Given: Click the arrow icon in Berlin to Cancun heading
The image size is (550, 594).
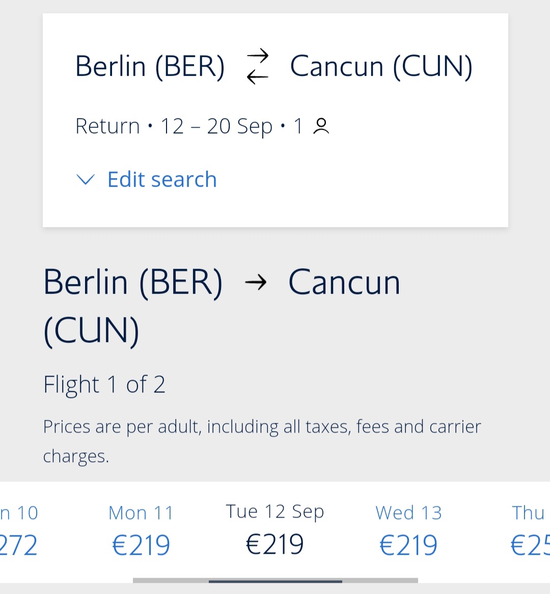Looking at the screenshot, I should pyautogui.click(x=256, y=282).
